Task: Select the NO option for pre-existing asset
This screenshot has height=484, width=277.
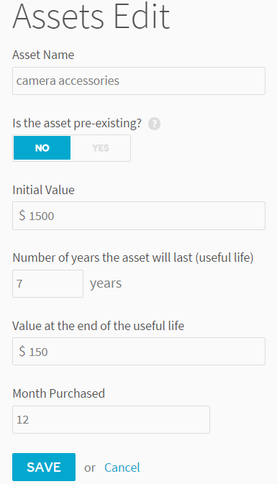Action: pos(42,148)
